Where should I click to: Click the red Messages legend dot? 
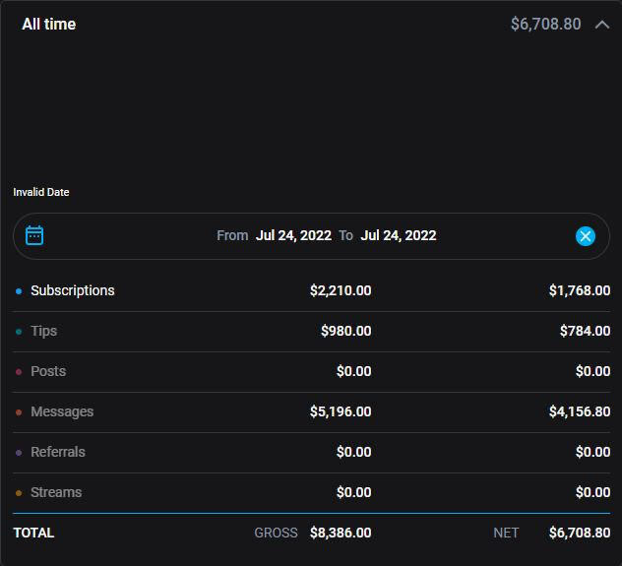click(19, 412)
